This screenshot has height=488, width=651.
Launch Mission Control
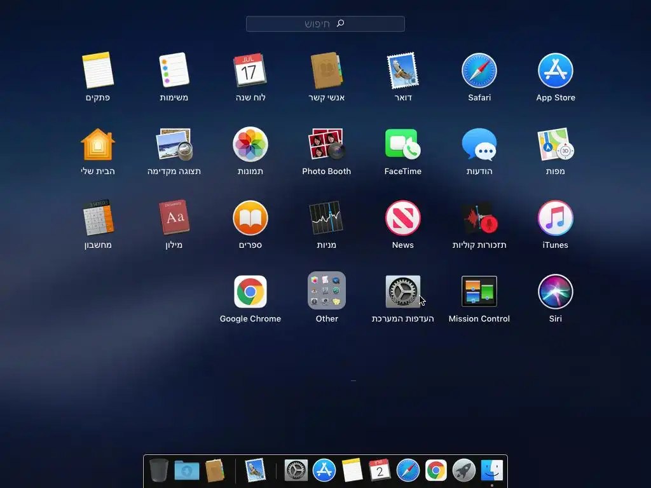[479, 291]
